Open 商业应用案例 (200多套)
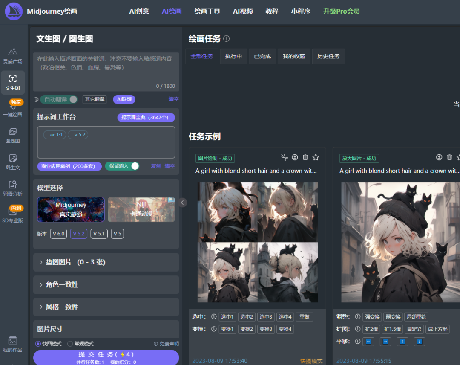The image size is (460, 365). click(69, 166)
